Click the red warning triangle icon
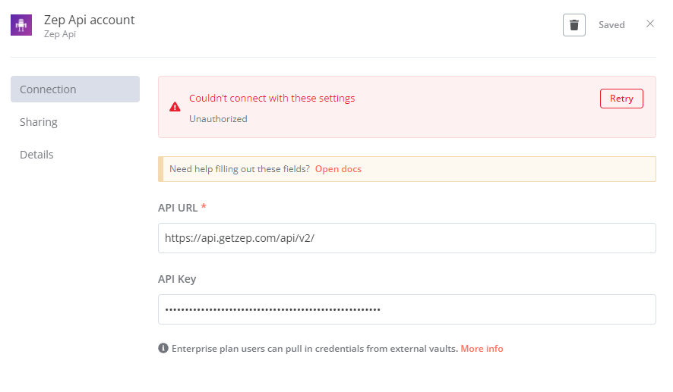 click(x=175, y=107)
